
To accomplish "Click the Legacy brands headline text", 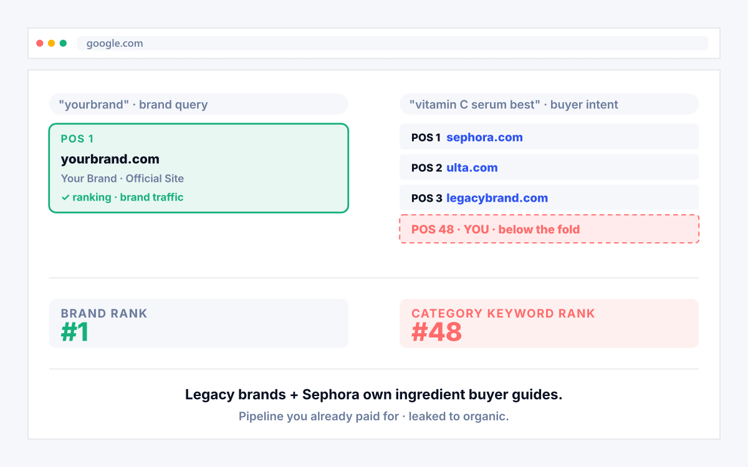I will click(x=374, y=395).
